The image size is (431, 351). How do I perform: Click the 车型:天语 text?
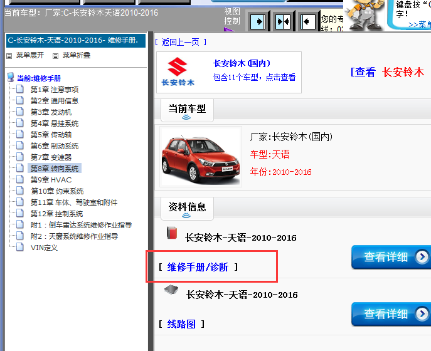coord(270,154)
